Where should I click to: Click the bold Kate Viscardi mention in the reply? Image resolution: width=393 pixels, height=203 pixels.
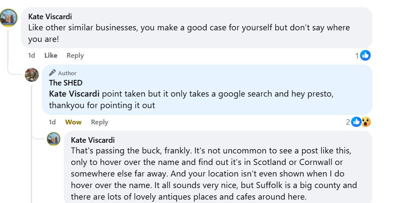pos(74,94)
